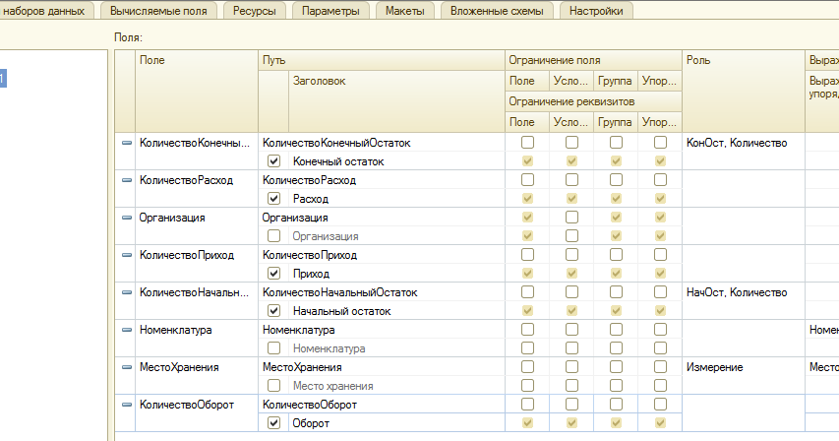Click the field icon beside КоличествоПриход row
The height and width of the screenshot is (441, 839).
[x=126, y=255]
